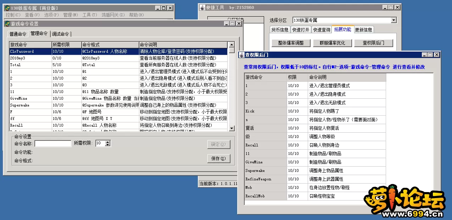452x220 pixels.
Task: Open the 工具(T) menu
Action: 90,15
